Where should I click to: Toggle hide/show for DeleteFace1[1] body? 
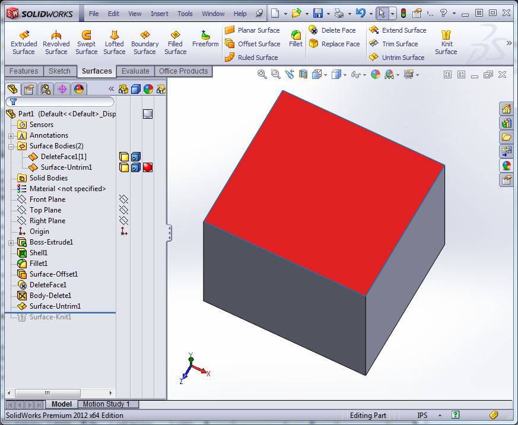[x=124, y=157]
